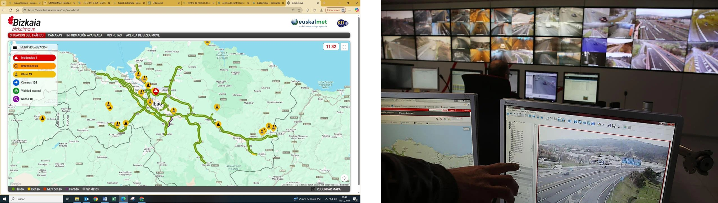Click the 011 traffic phone logo

342,23
